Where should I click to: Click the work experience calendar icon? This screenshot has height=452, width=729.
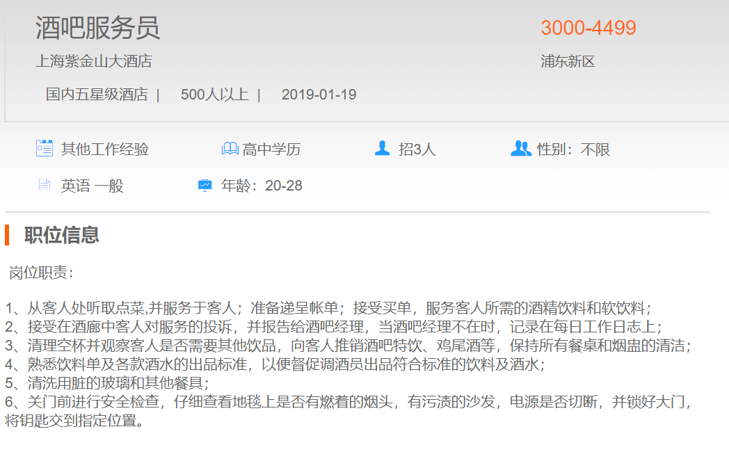click(45, 148)
